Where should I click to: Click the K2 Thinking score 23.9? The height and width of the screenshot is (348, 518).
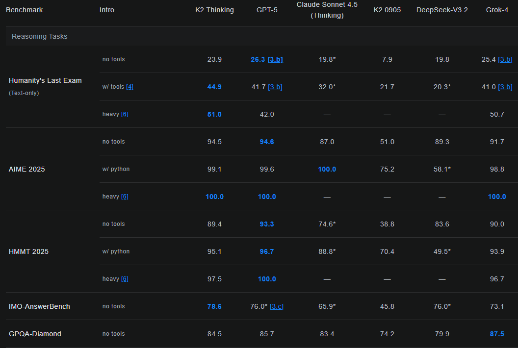[214, 59]
